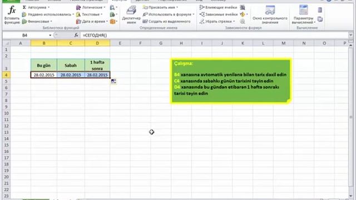Open the Диспетчер имен name manager
Screen dimensions: 356x200
131,15
